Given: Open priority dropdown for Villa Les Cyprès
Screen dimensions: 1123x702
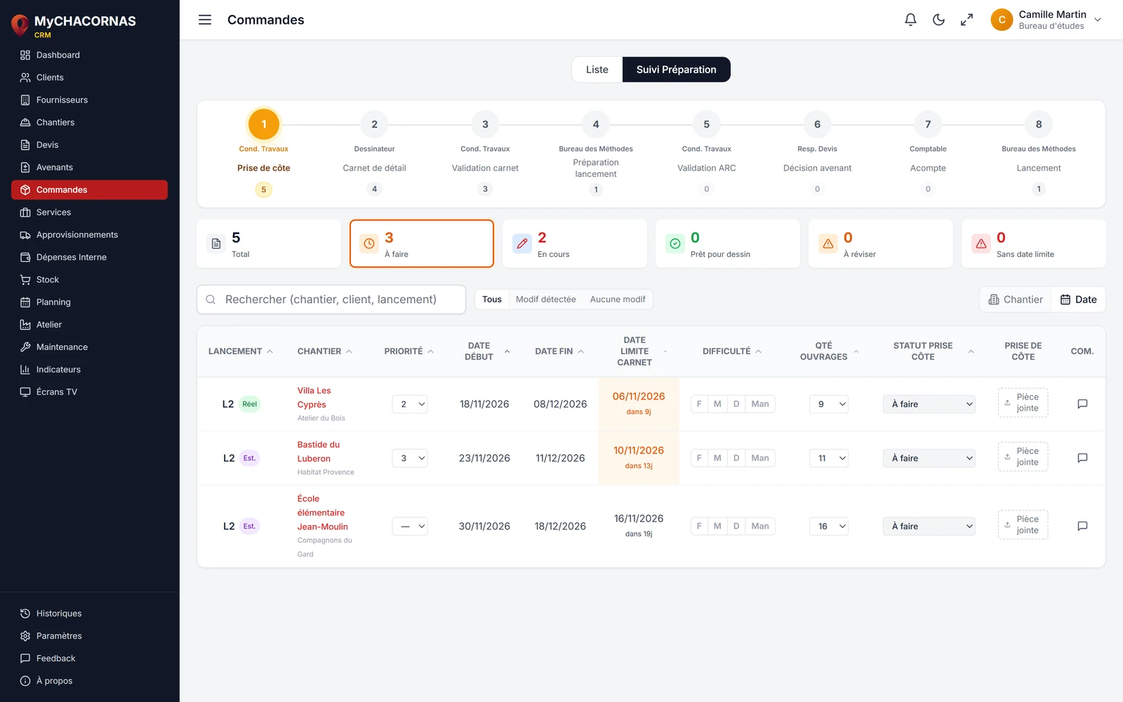Looking at the screenshot, I should click(x=410, y=404).
